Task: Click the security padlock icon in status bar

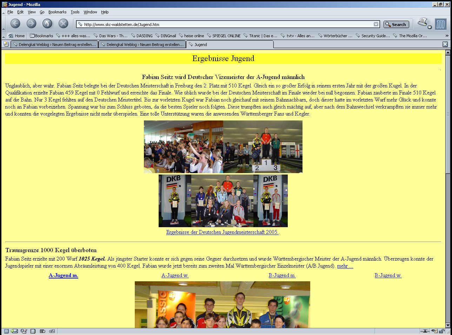Action: pyautogui.click(x=442, y=331)
